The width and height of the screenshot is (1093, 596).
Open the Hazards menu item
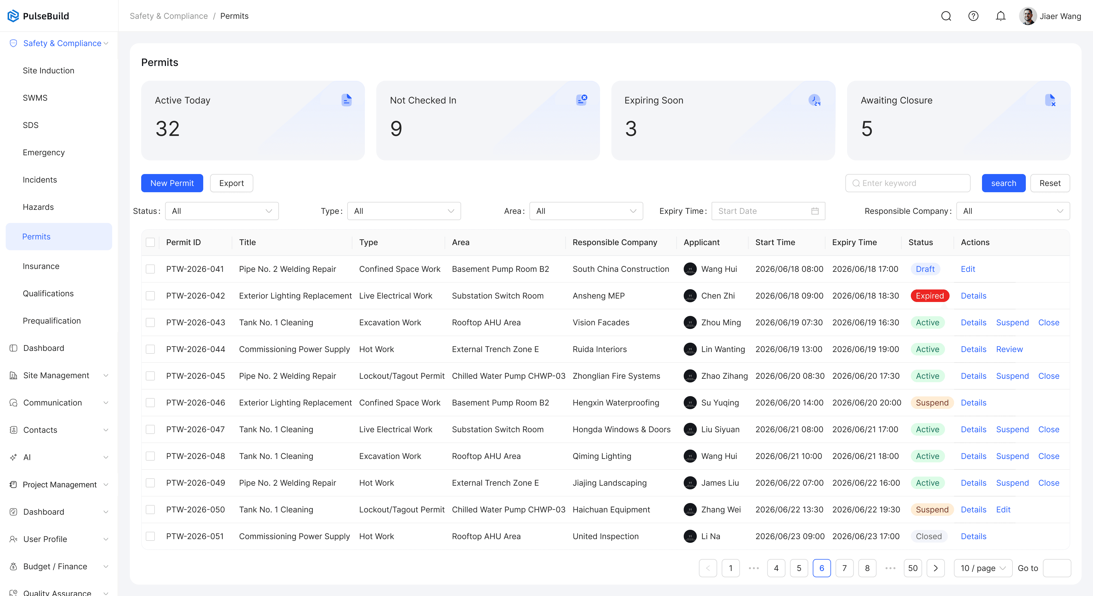coord(38,207)
